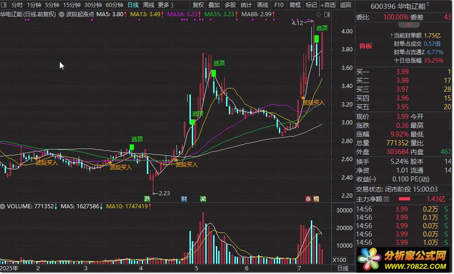Click the X100 volume scale label
The height and width of the screenshot is (274, 454).
coord(339,260)
